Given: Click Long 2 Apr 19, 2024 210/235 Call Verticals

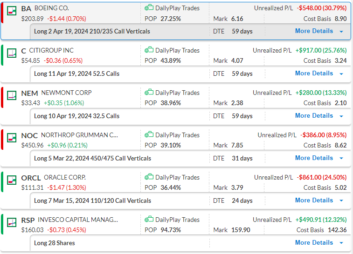Looking at the screenshot, I should click(x=92, y=32).
